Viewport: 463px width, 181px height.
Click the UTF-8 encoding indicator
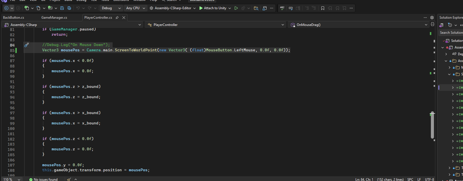click(429, 179)
